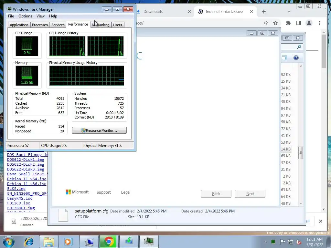This screenshot has height=248, width=331.
Task: Click the monitor program taskbar button
Action: (89, 242)
